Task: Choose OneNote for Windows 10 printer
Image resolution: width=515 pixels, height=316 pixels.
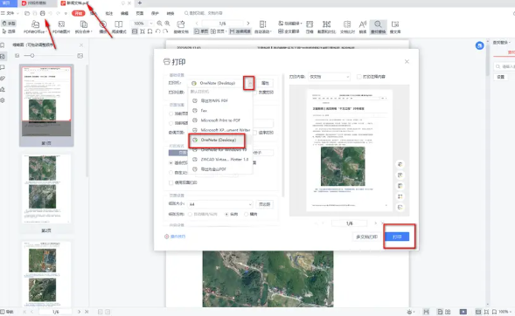Action: (x=220, y=150)
